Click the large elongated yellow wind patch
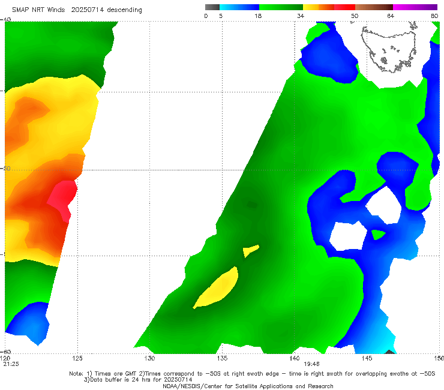Screen dimensions: 444x390 [217, 288]
